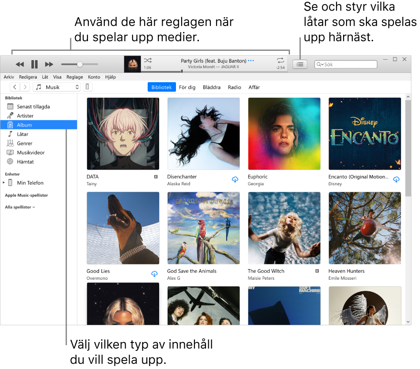This screenshot has width=420, height=369.
Task: Toggle the repeat icon
Action: [280, 60]
